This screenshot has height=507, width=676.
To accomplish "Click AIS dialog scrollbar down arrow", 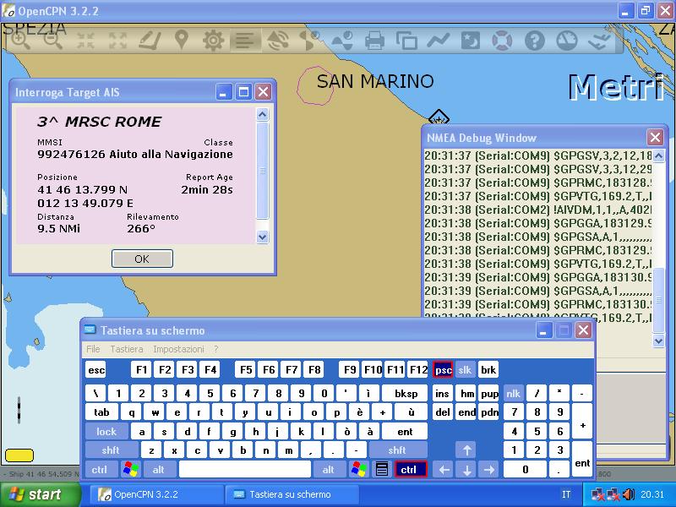I will tap(263, 237).
